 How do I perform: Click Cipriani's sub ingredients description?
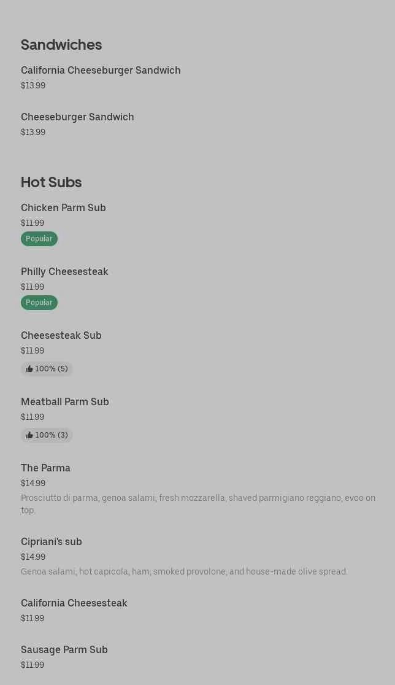click(x=184, y=571)
